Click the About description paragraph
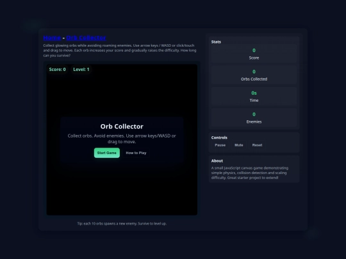The image size is (346, 259). [x=250, y=173]
